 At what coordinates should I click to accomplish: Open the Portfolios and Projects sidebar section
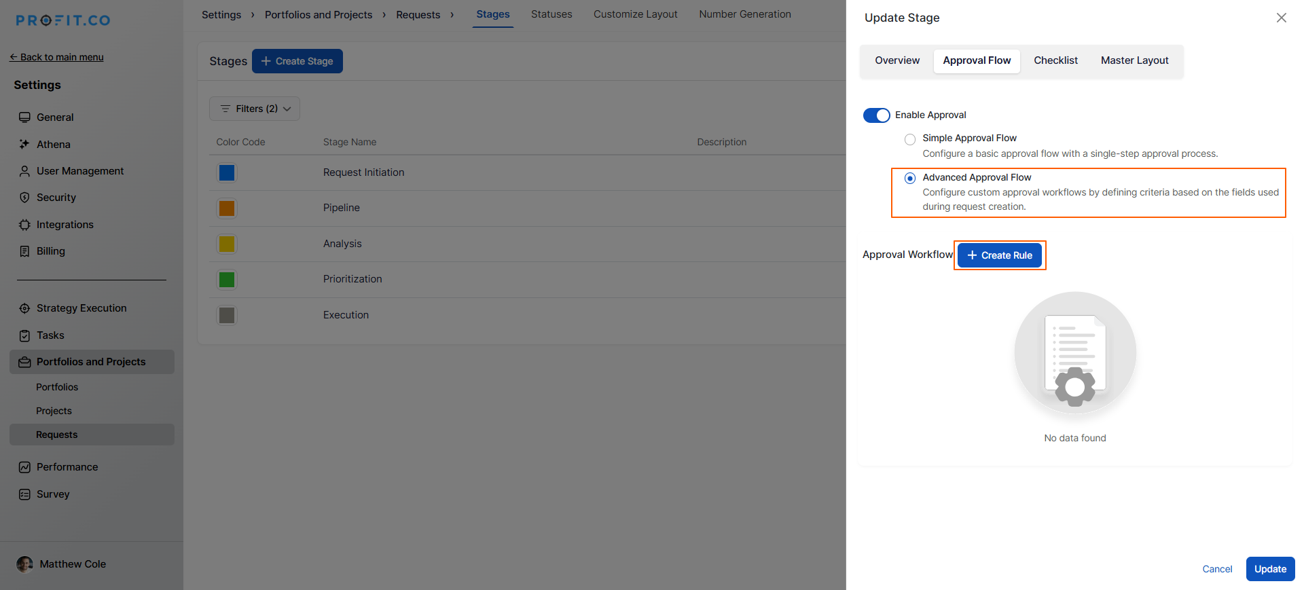[91, 362]
